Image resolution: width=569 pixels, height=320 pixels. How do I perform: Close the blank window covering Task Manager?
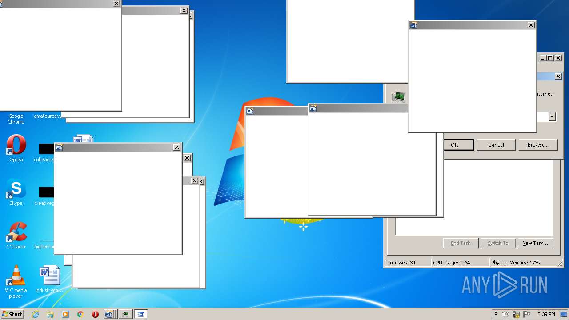pos(531,25)
